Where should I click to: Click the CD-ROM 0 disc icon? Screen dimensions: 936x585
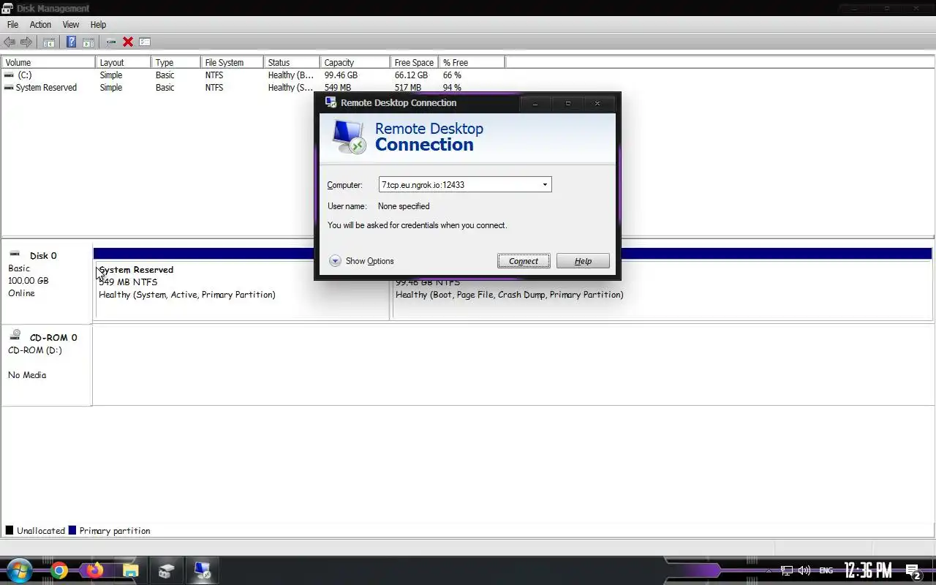pos(15,335)
